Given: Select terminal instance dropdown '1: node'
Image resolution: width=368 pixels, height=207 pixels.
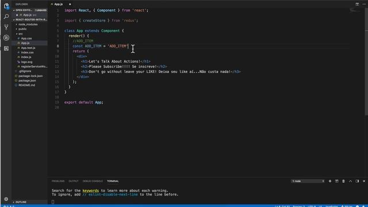Looking at the screenshot, I should click(308, 181).
